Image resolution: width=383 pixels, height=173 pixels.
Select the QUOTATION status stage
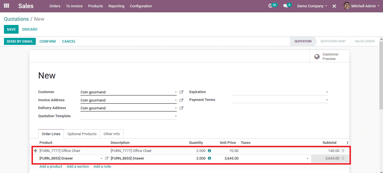303,41
